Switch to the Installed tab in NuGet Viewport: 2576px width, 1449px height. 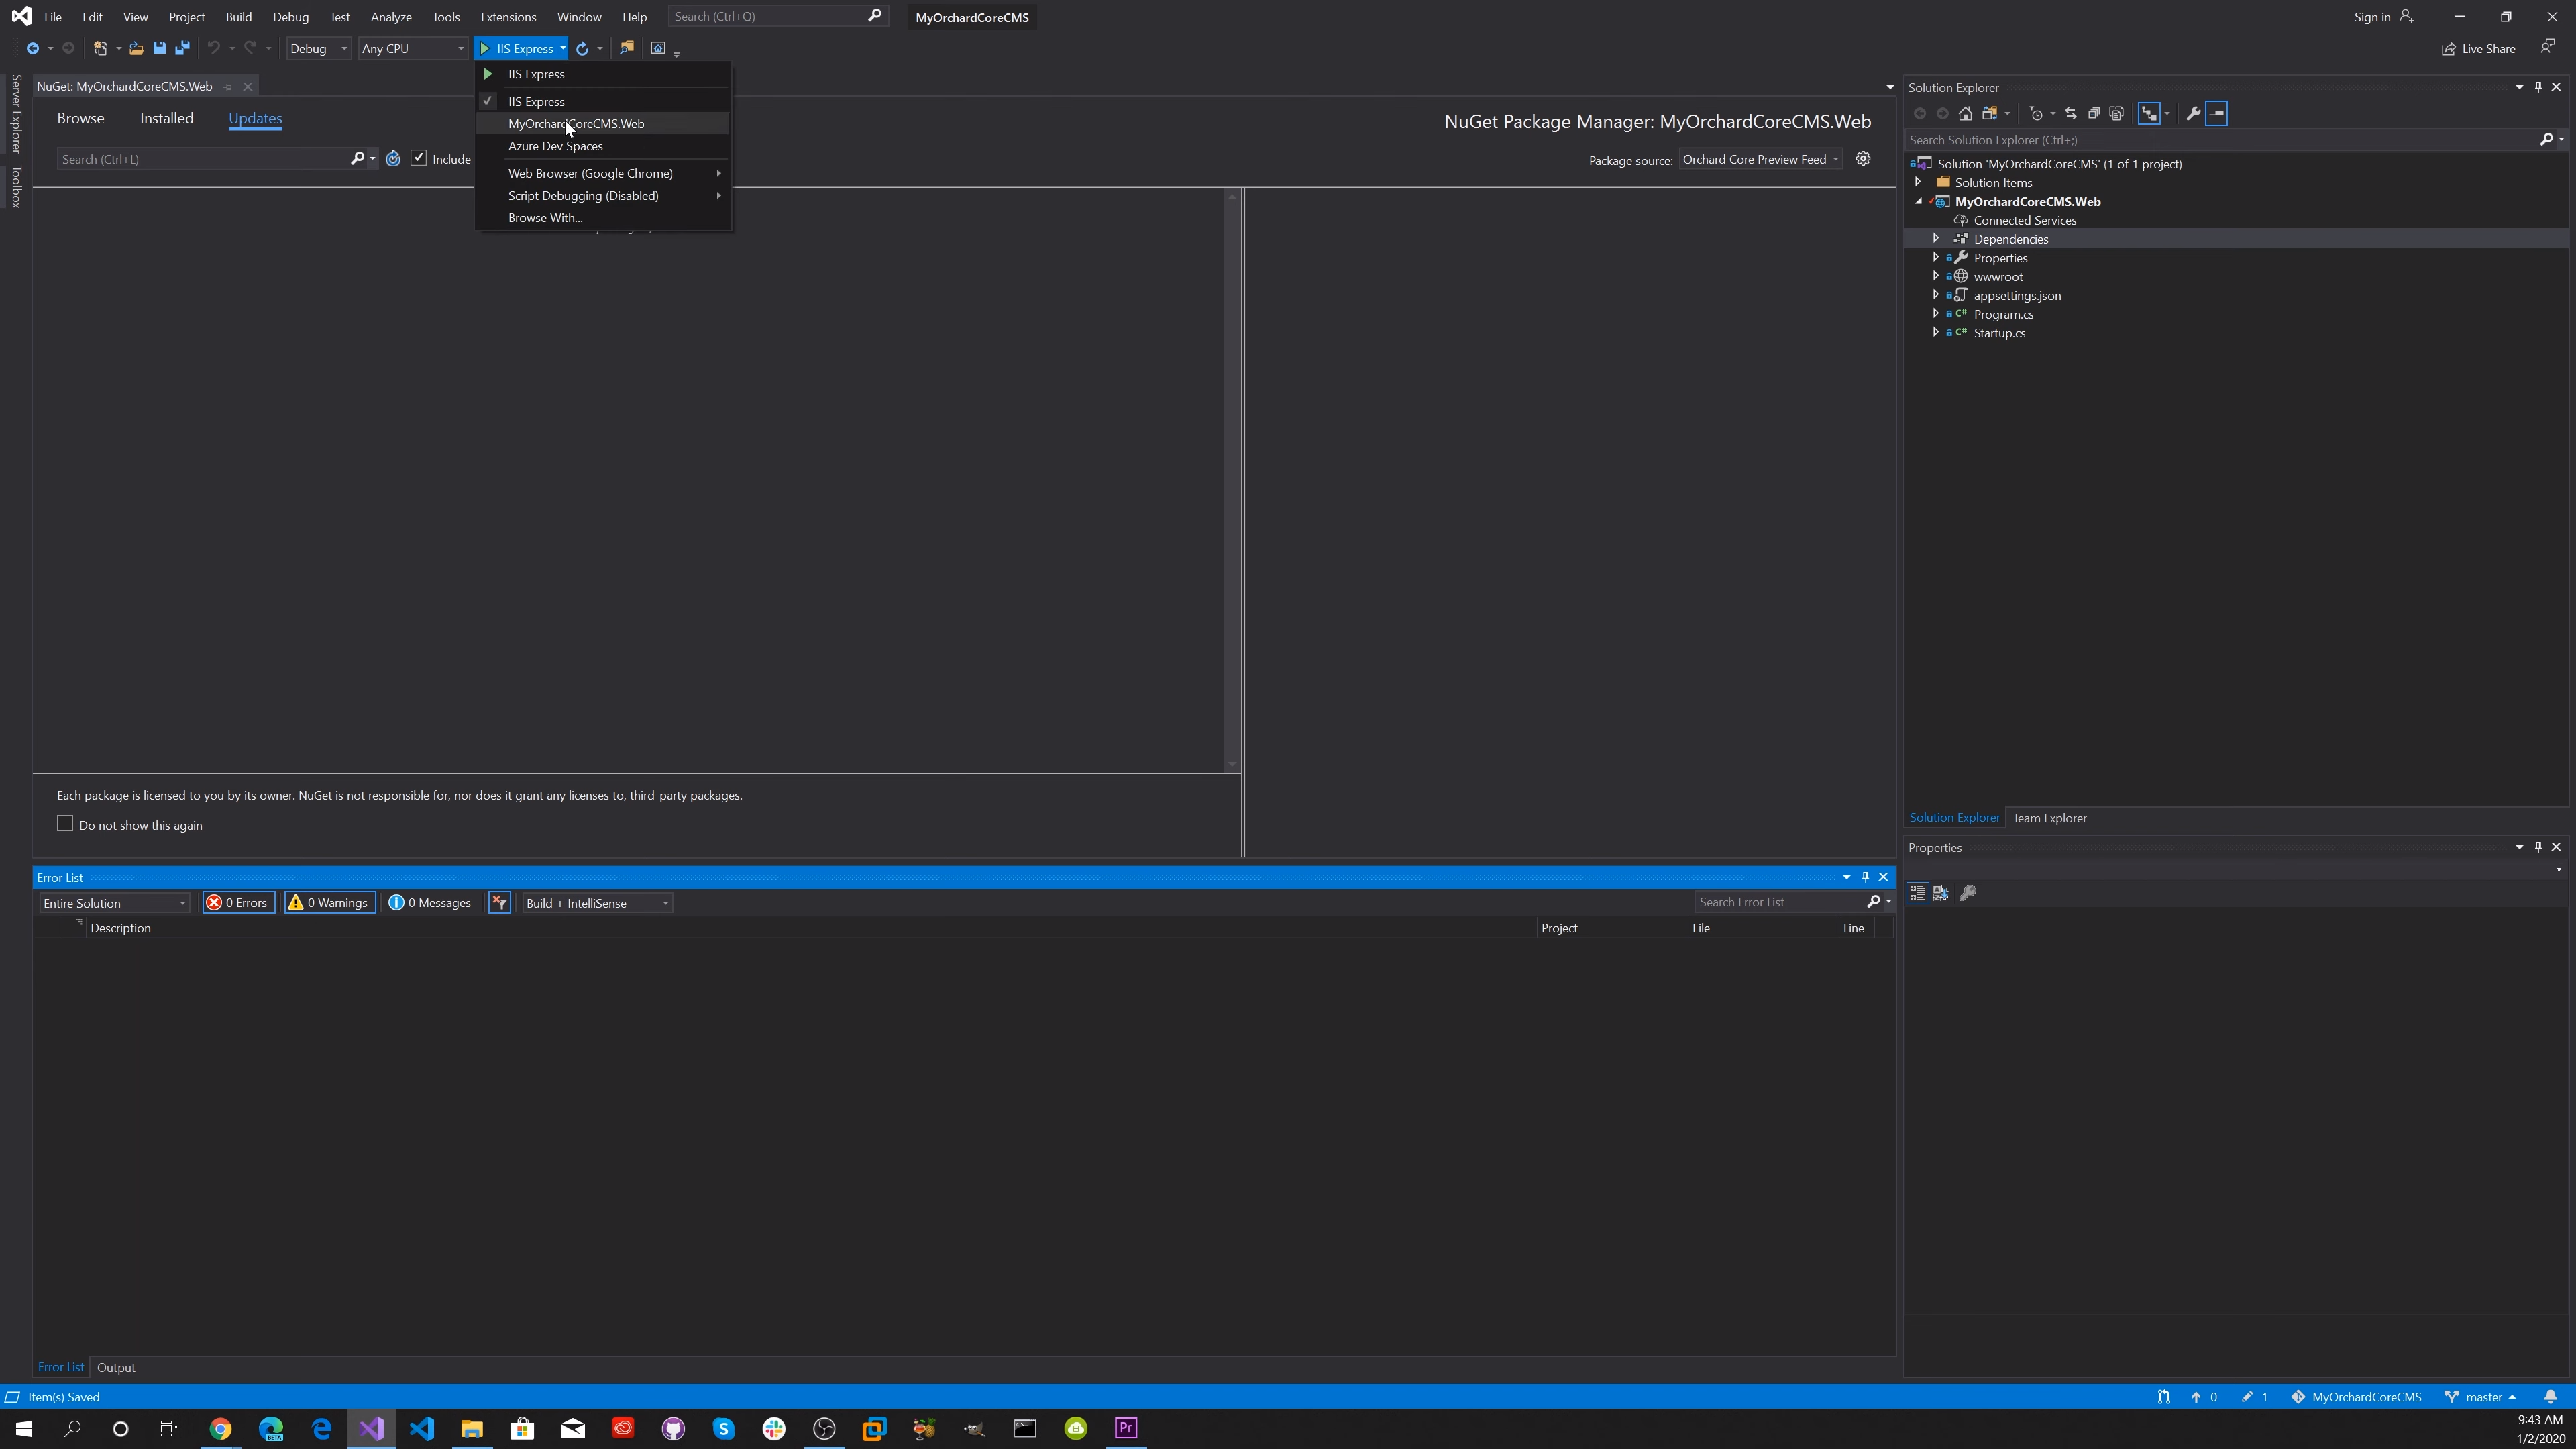coord(167,118)
